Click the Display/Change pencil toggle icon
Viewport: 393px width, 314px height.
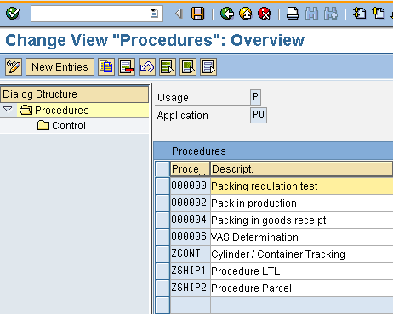(x=14, y=67)
